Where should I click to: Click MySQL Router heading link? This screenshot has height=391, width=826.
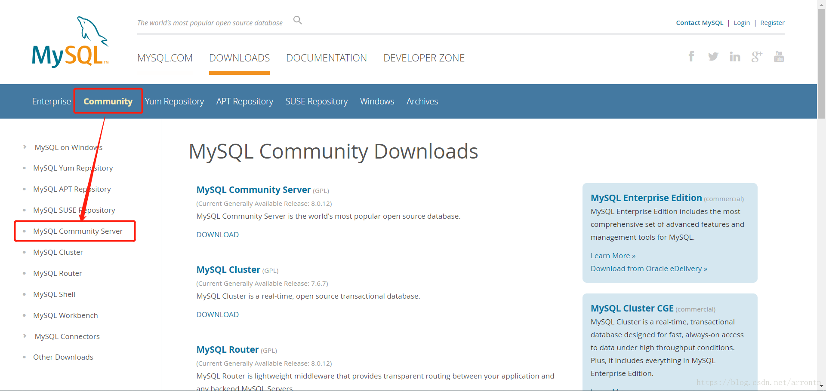pyautogui.click(x=228, y=350)
